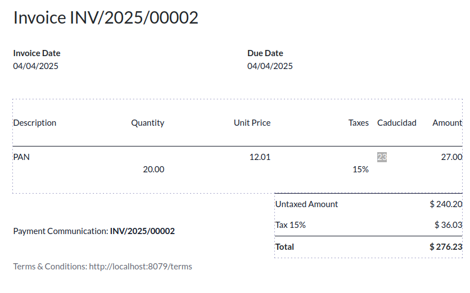Click the Taxes column header
Viewport: 470px width, 293px height.
tap(358, 123)
